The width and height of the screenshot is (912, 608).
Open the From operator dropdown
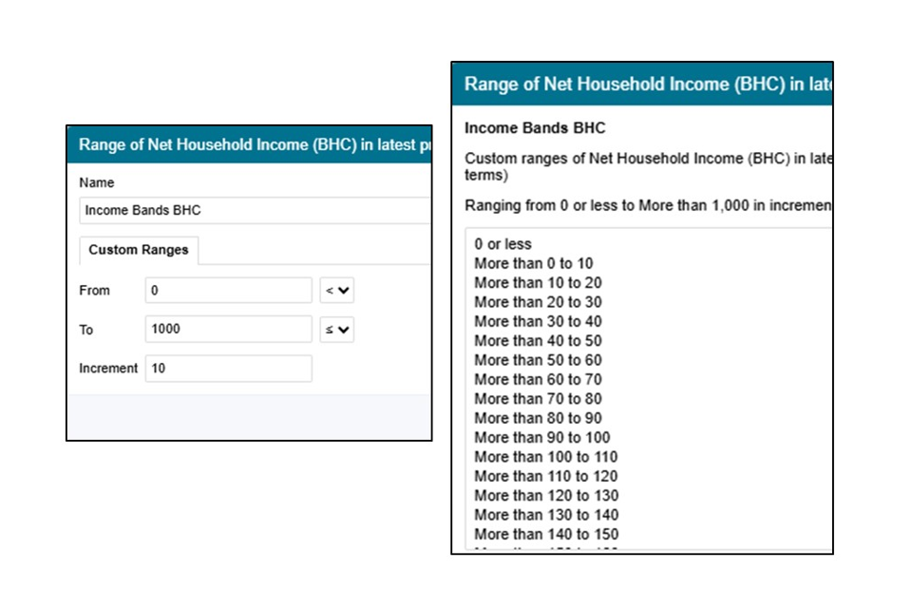click(336, 291)
